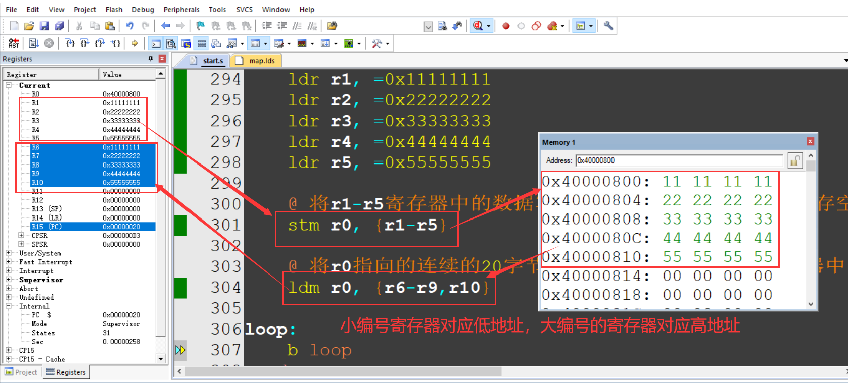The height and width of the screenshot is (383, 848).
Task: Pin the Registers panel
Action: 151,59
